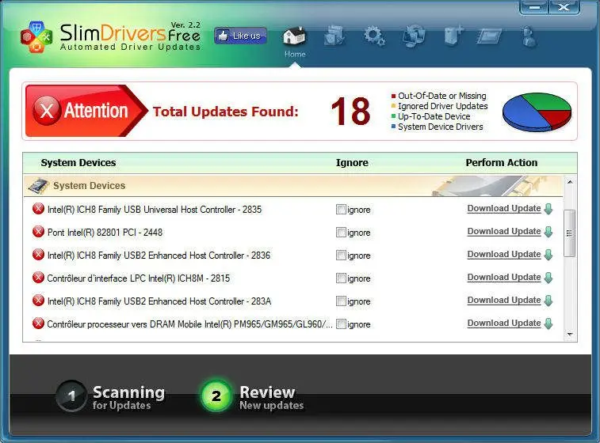Click the Ver. 2.2 version text
Viewport: 600px width, 443px height.
(x=185, y=25)
